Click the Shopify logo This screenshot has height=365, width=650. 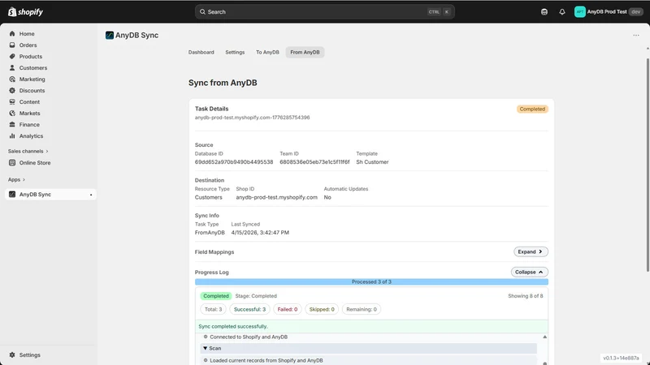click(25, 11)
